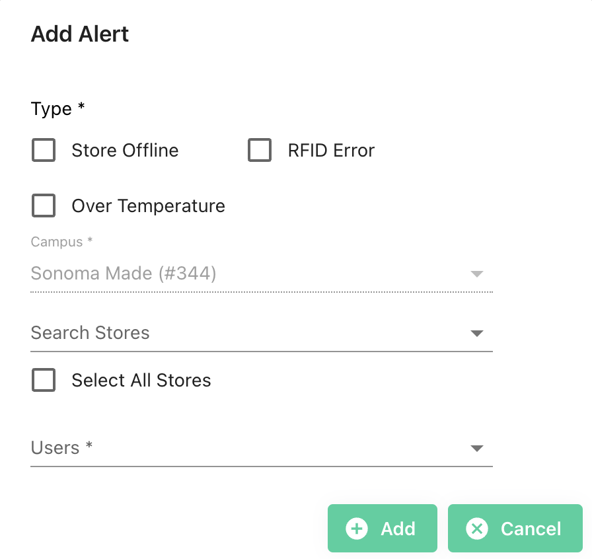Toggle the Select All Stores checkbox
The height and width of the screenshot is (559, 592).
pos(44,380)
